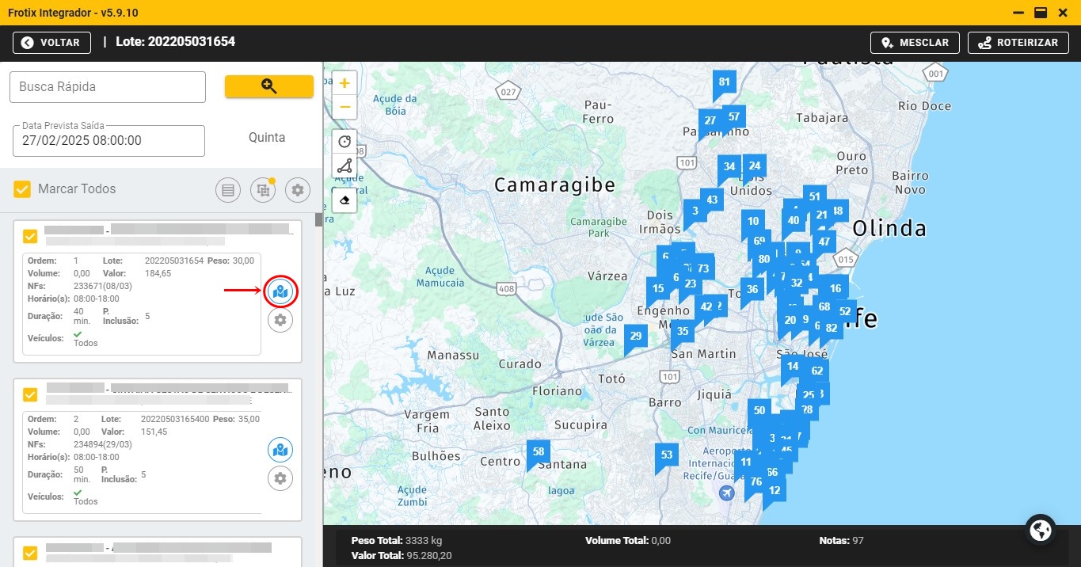The image size is (1081, 567).
Task: Click the MESCLAR button
Action: (915, 43)
